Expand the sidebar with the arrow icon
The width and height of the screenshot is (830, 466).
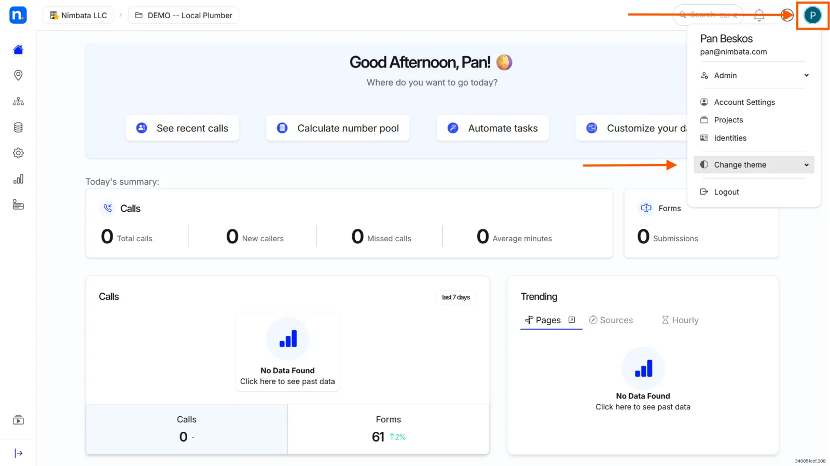point(18,453)
